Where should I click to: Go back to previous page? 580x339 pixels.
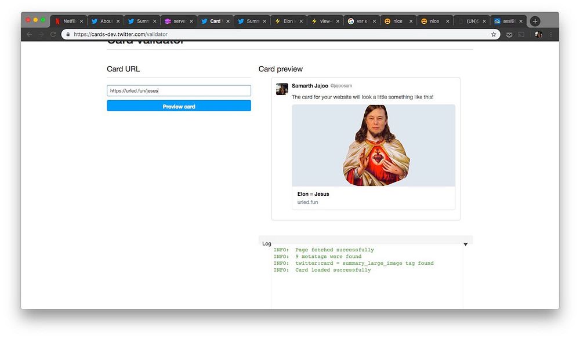tap(29, 34)
